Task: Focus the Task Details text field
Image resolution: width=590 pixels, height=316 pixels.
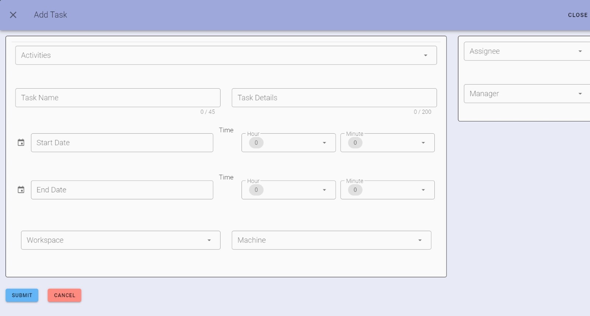Action: (334, 98)
